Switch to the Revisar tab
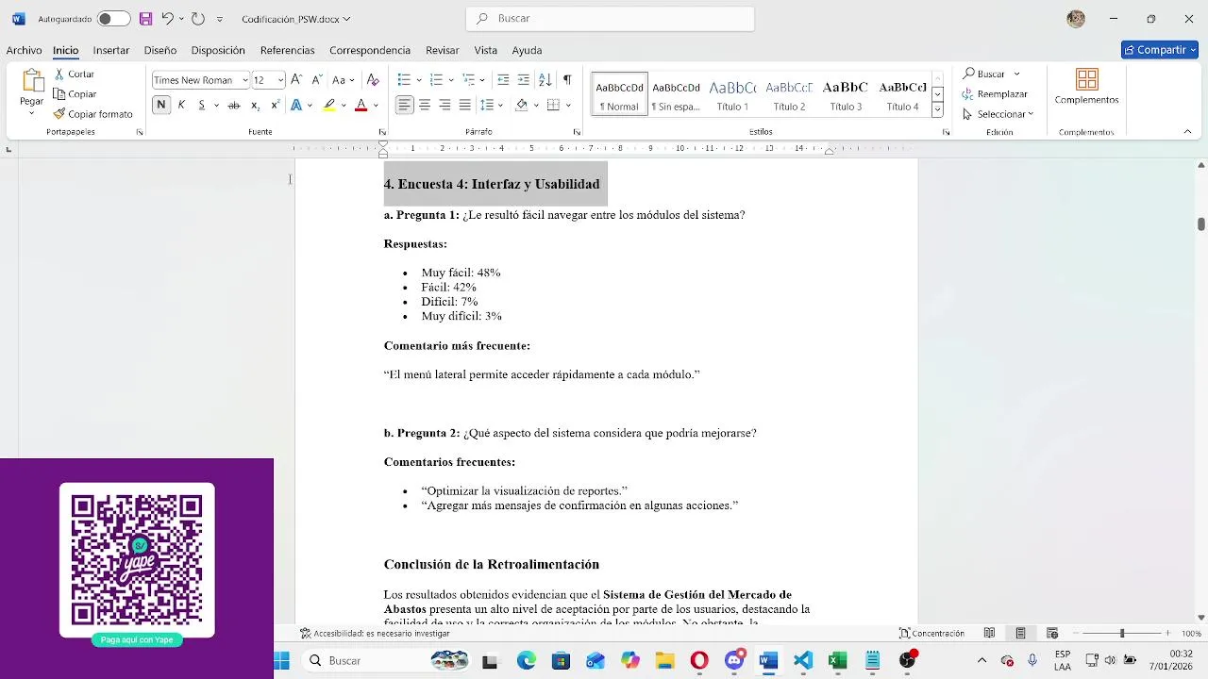 pos(443,50)
